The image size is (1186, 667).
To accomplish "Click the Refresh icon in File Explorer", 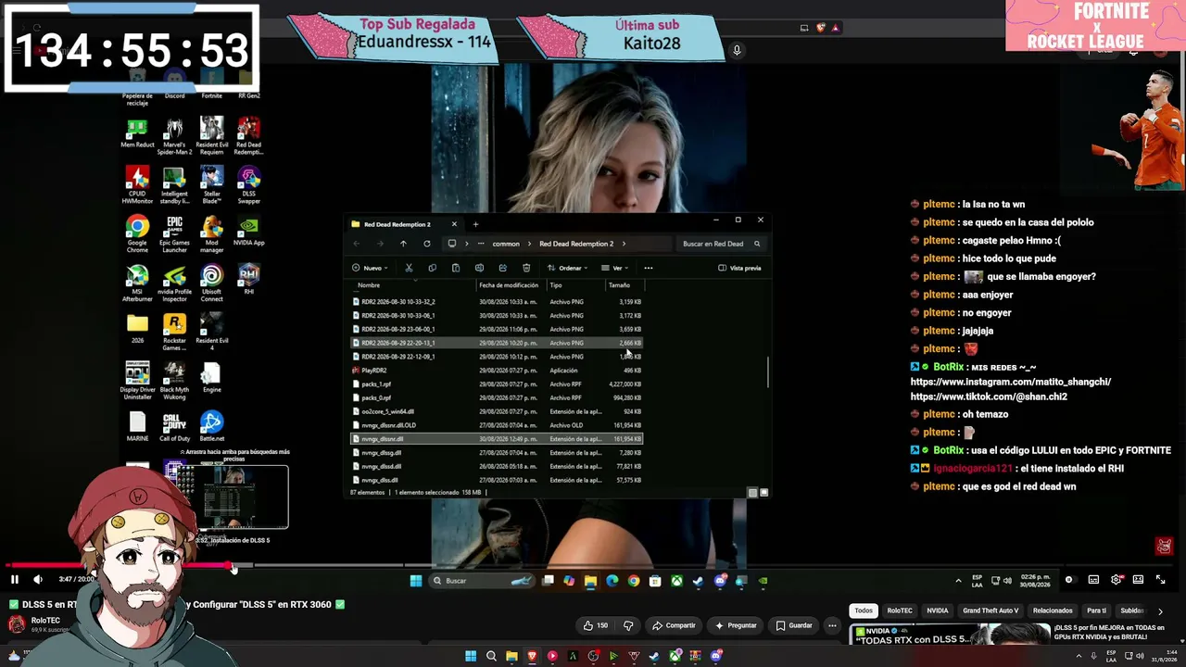I will (426, 244).
